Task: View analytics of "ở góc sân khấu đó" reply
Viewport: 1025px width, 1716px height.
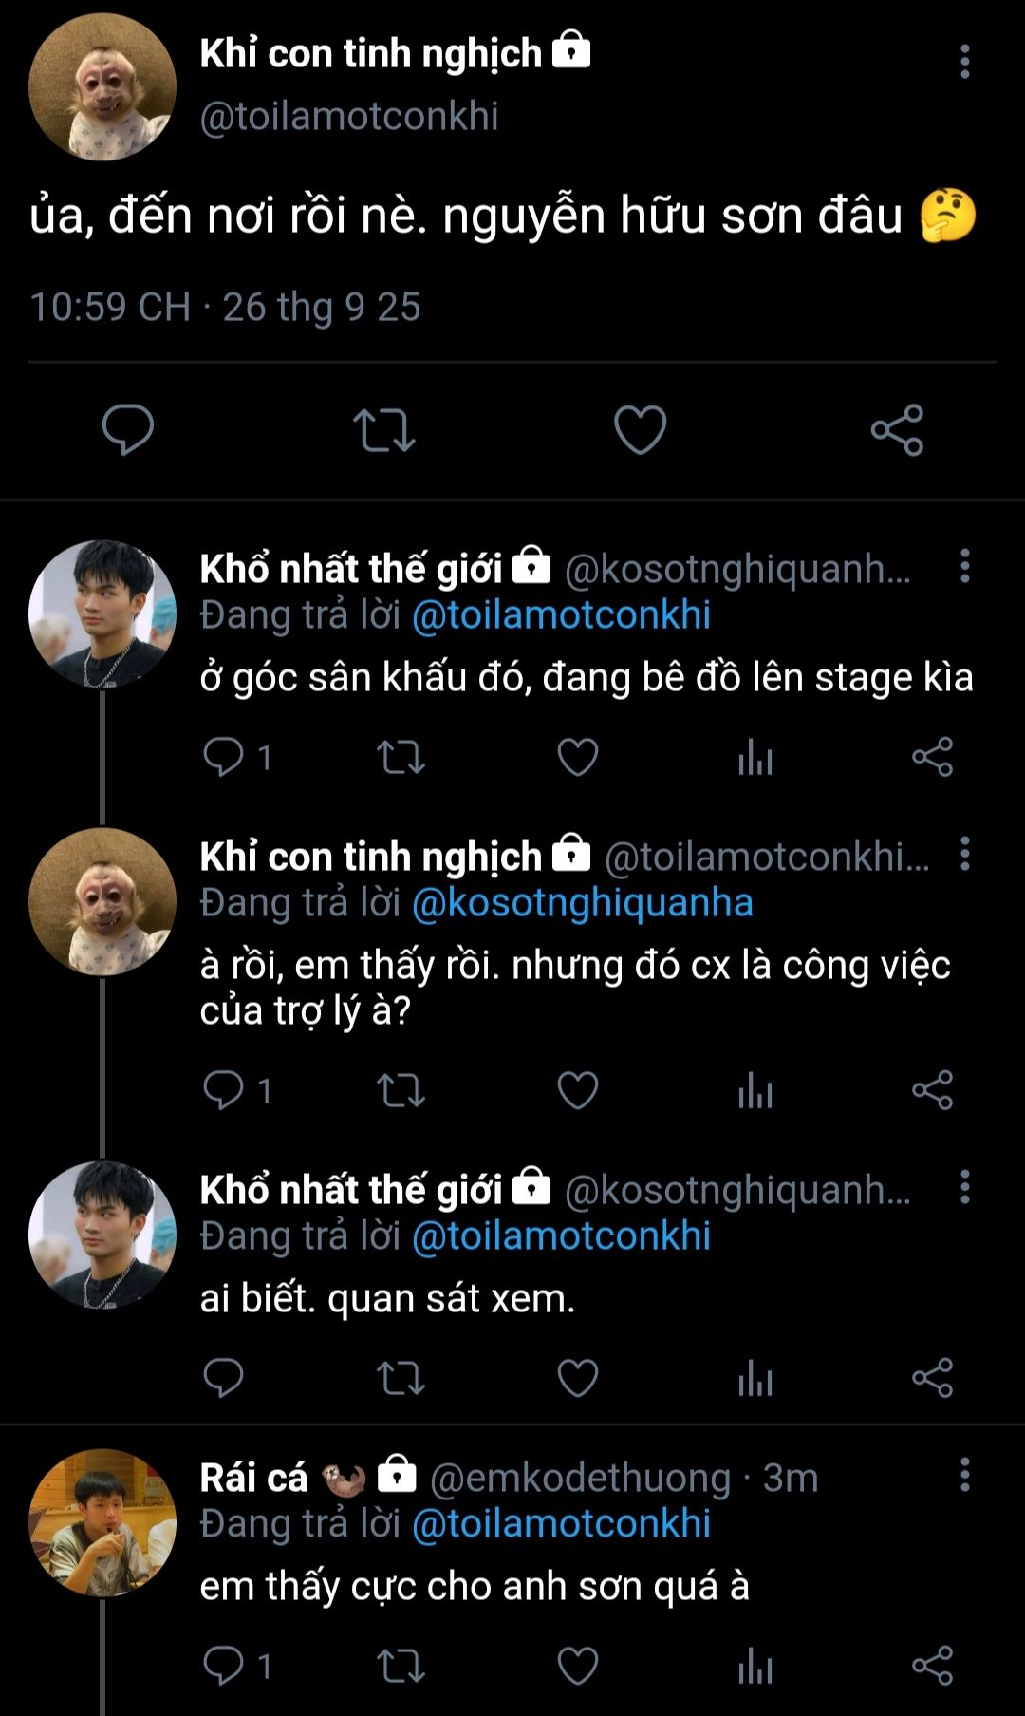Action: [755, 758]
